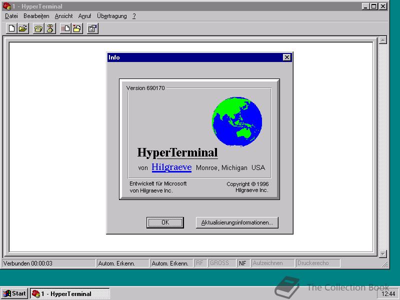Click the HyperTerminal title bar icon
This screenshot has width=400, height=300.
[7, 6]
